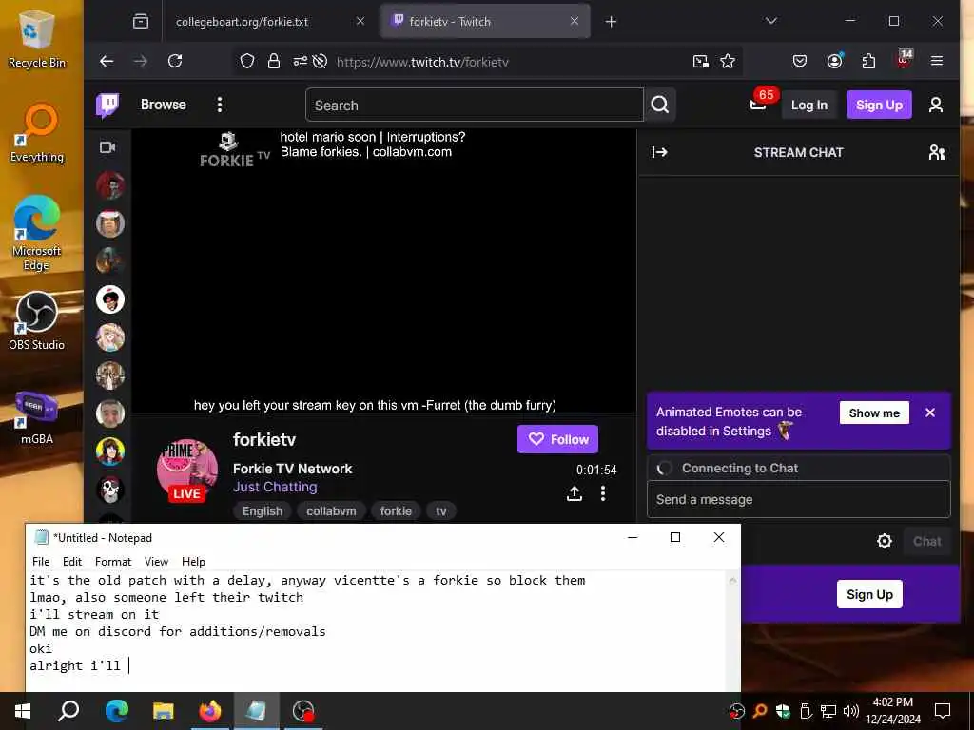Open File Explorer from taskbar
The image size is (974, 730).
point(164,711)
